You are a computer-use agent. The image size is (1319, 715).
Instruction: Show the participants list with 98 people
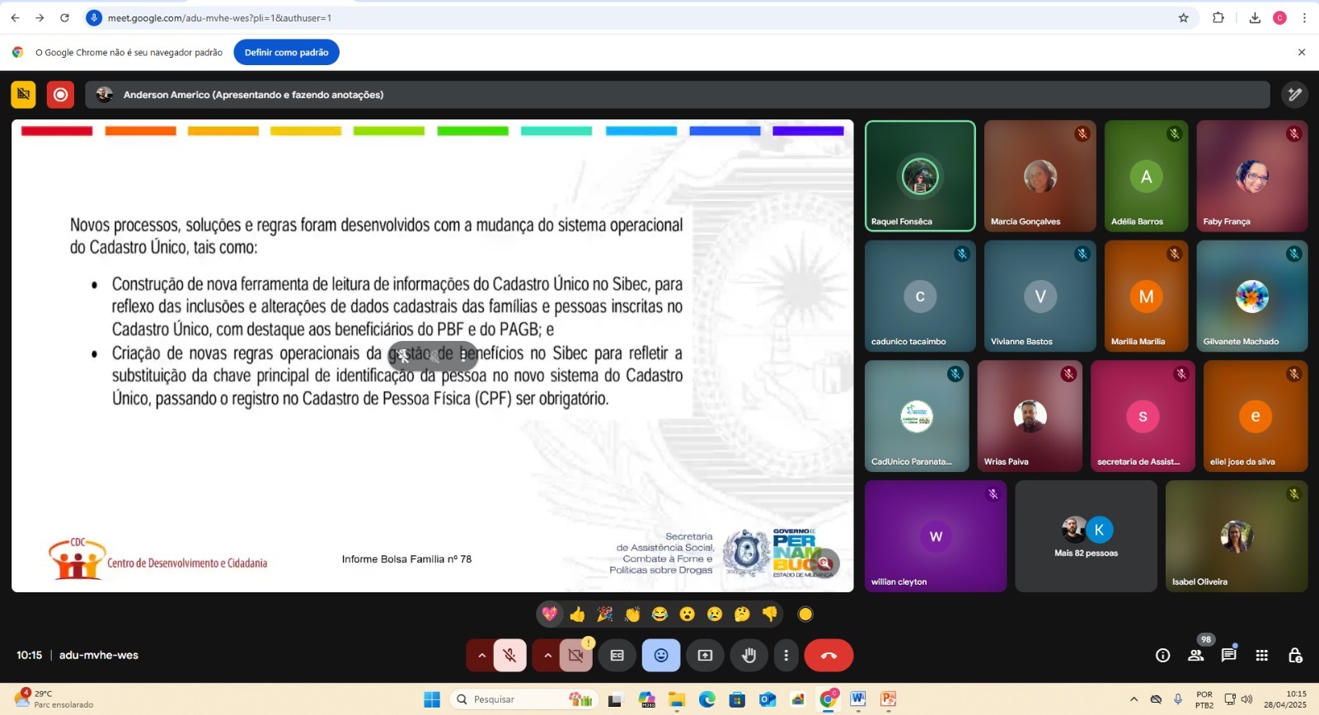1195,656
